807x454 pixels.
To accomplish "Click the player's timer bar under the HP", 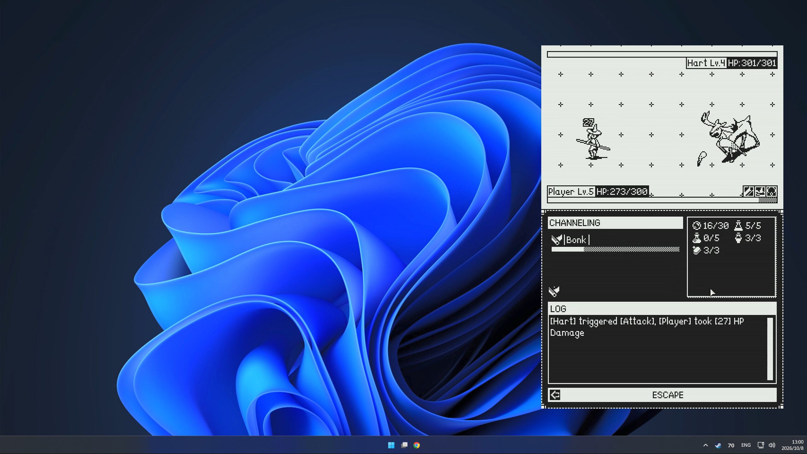I will tap(662, 200).
